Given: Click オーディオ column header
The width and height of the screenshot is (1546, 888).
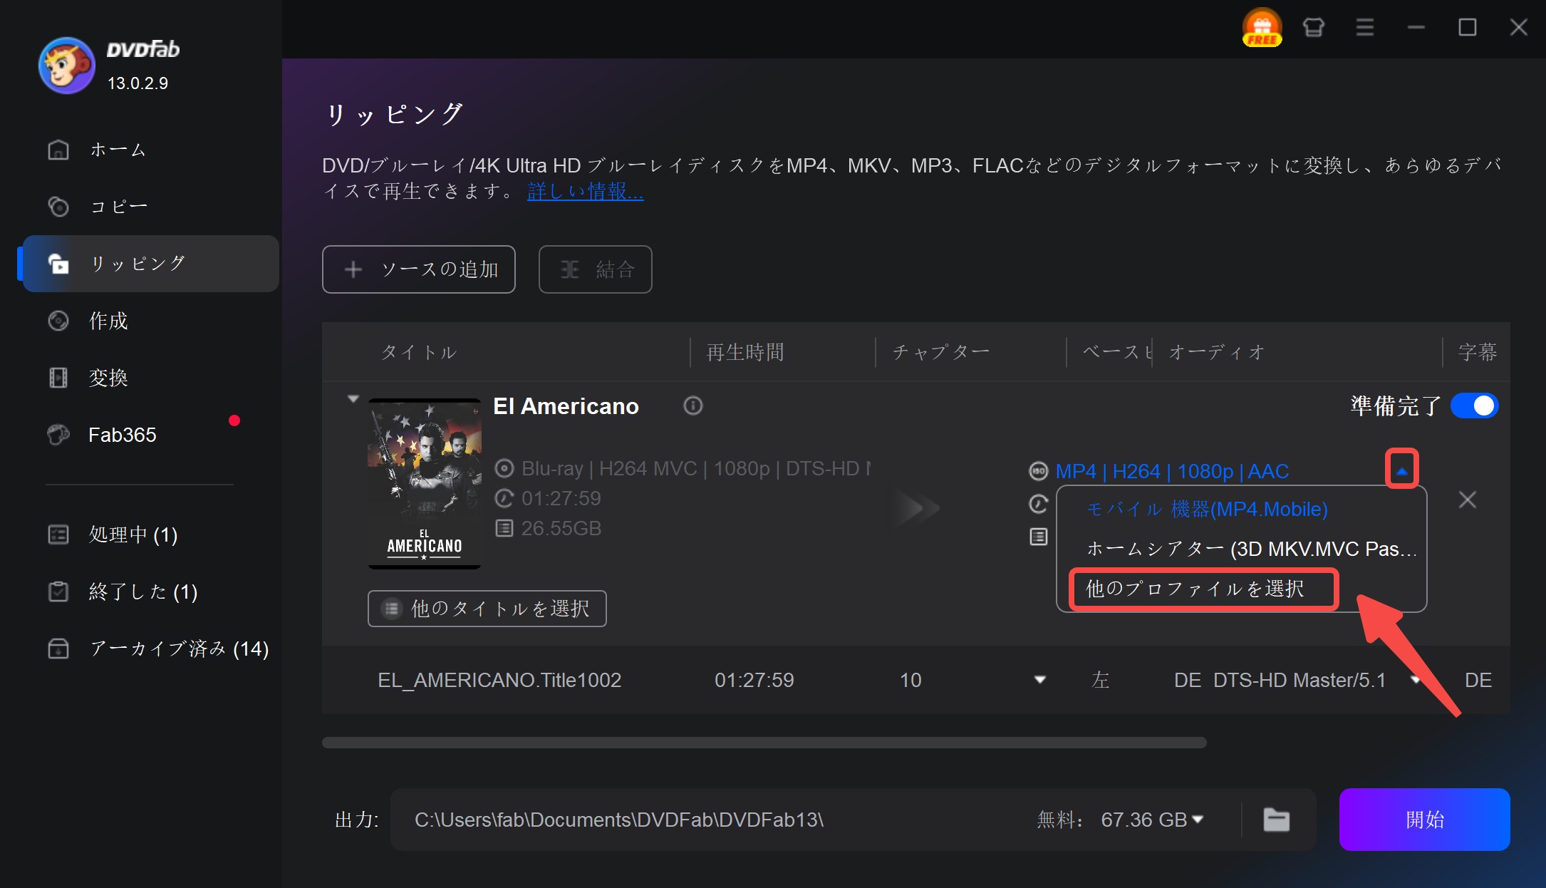Looking at the screenshot, I should pos(1217,352).
